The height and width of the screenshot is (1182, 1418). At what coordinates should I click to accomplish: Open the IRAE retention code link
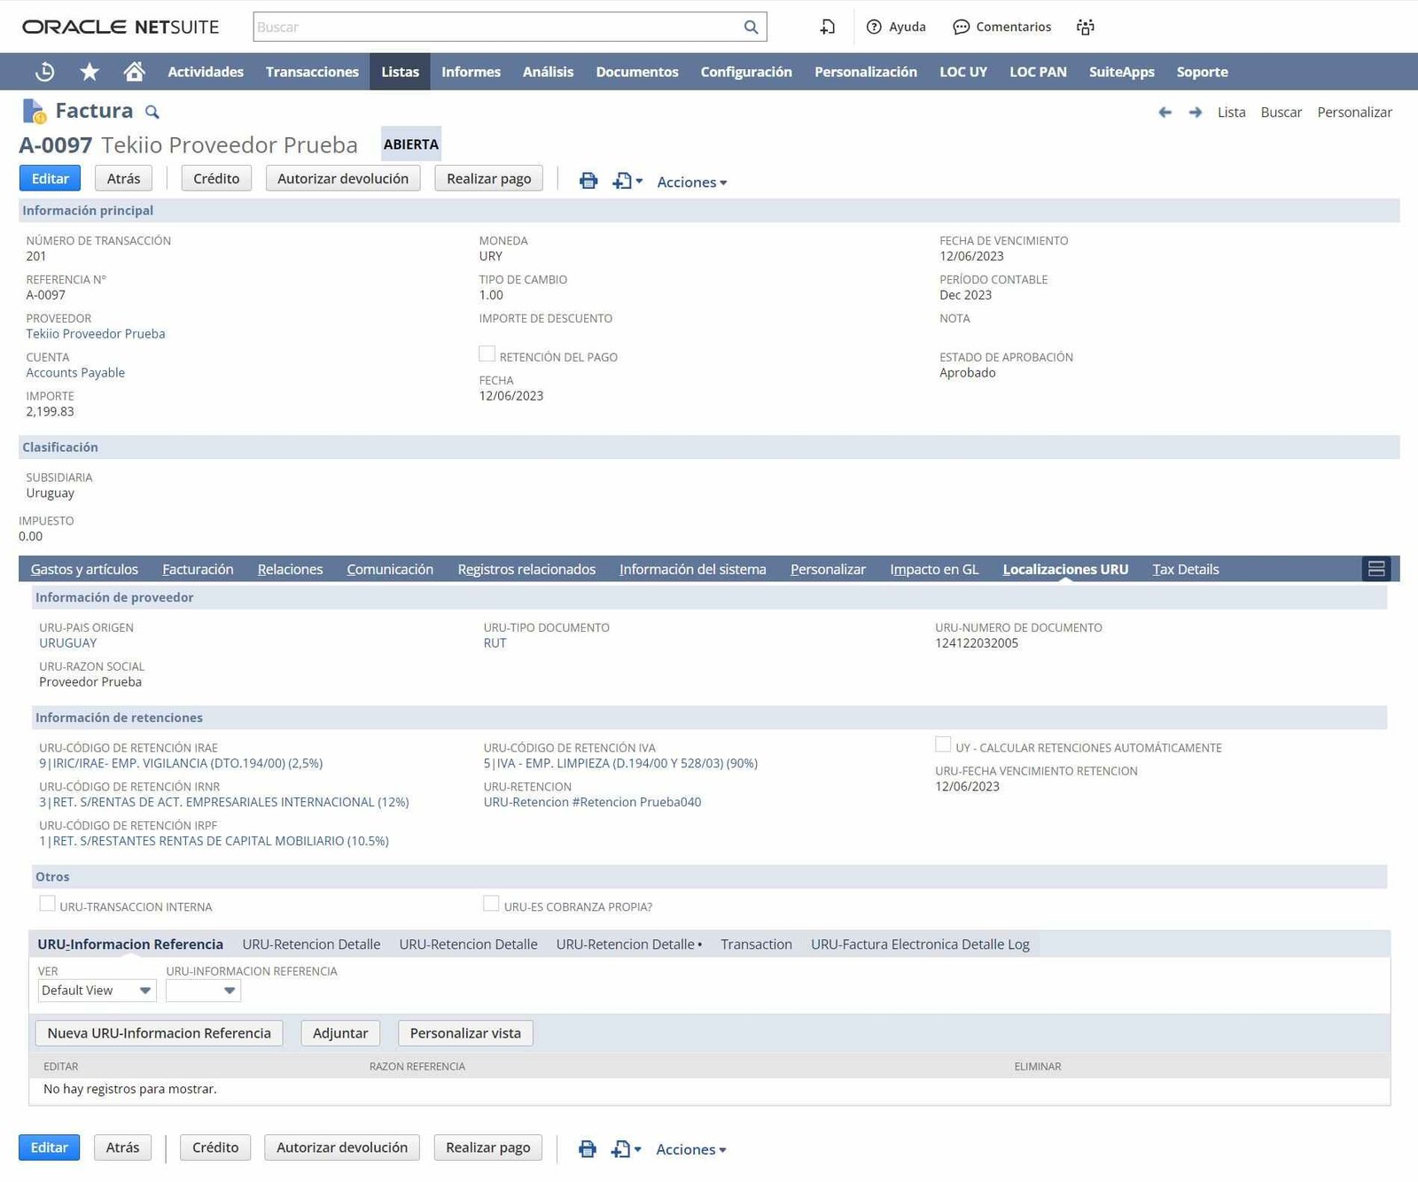[181, 764]
